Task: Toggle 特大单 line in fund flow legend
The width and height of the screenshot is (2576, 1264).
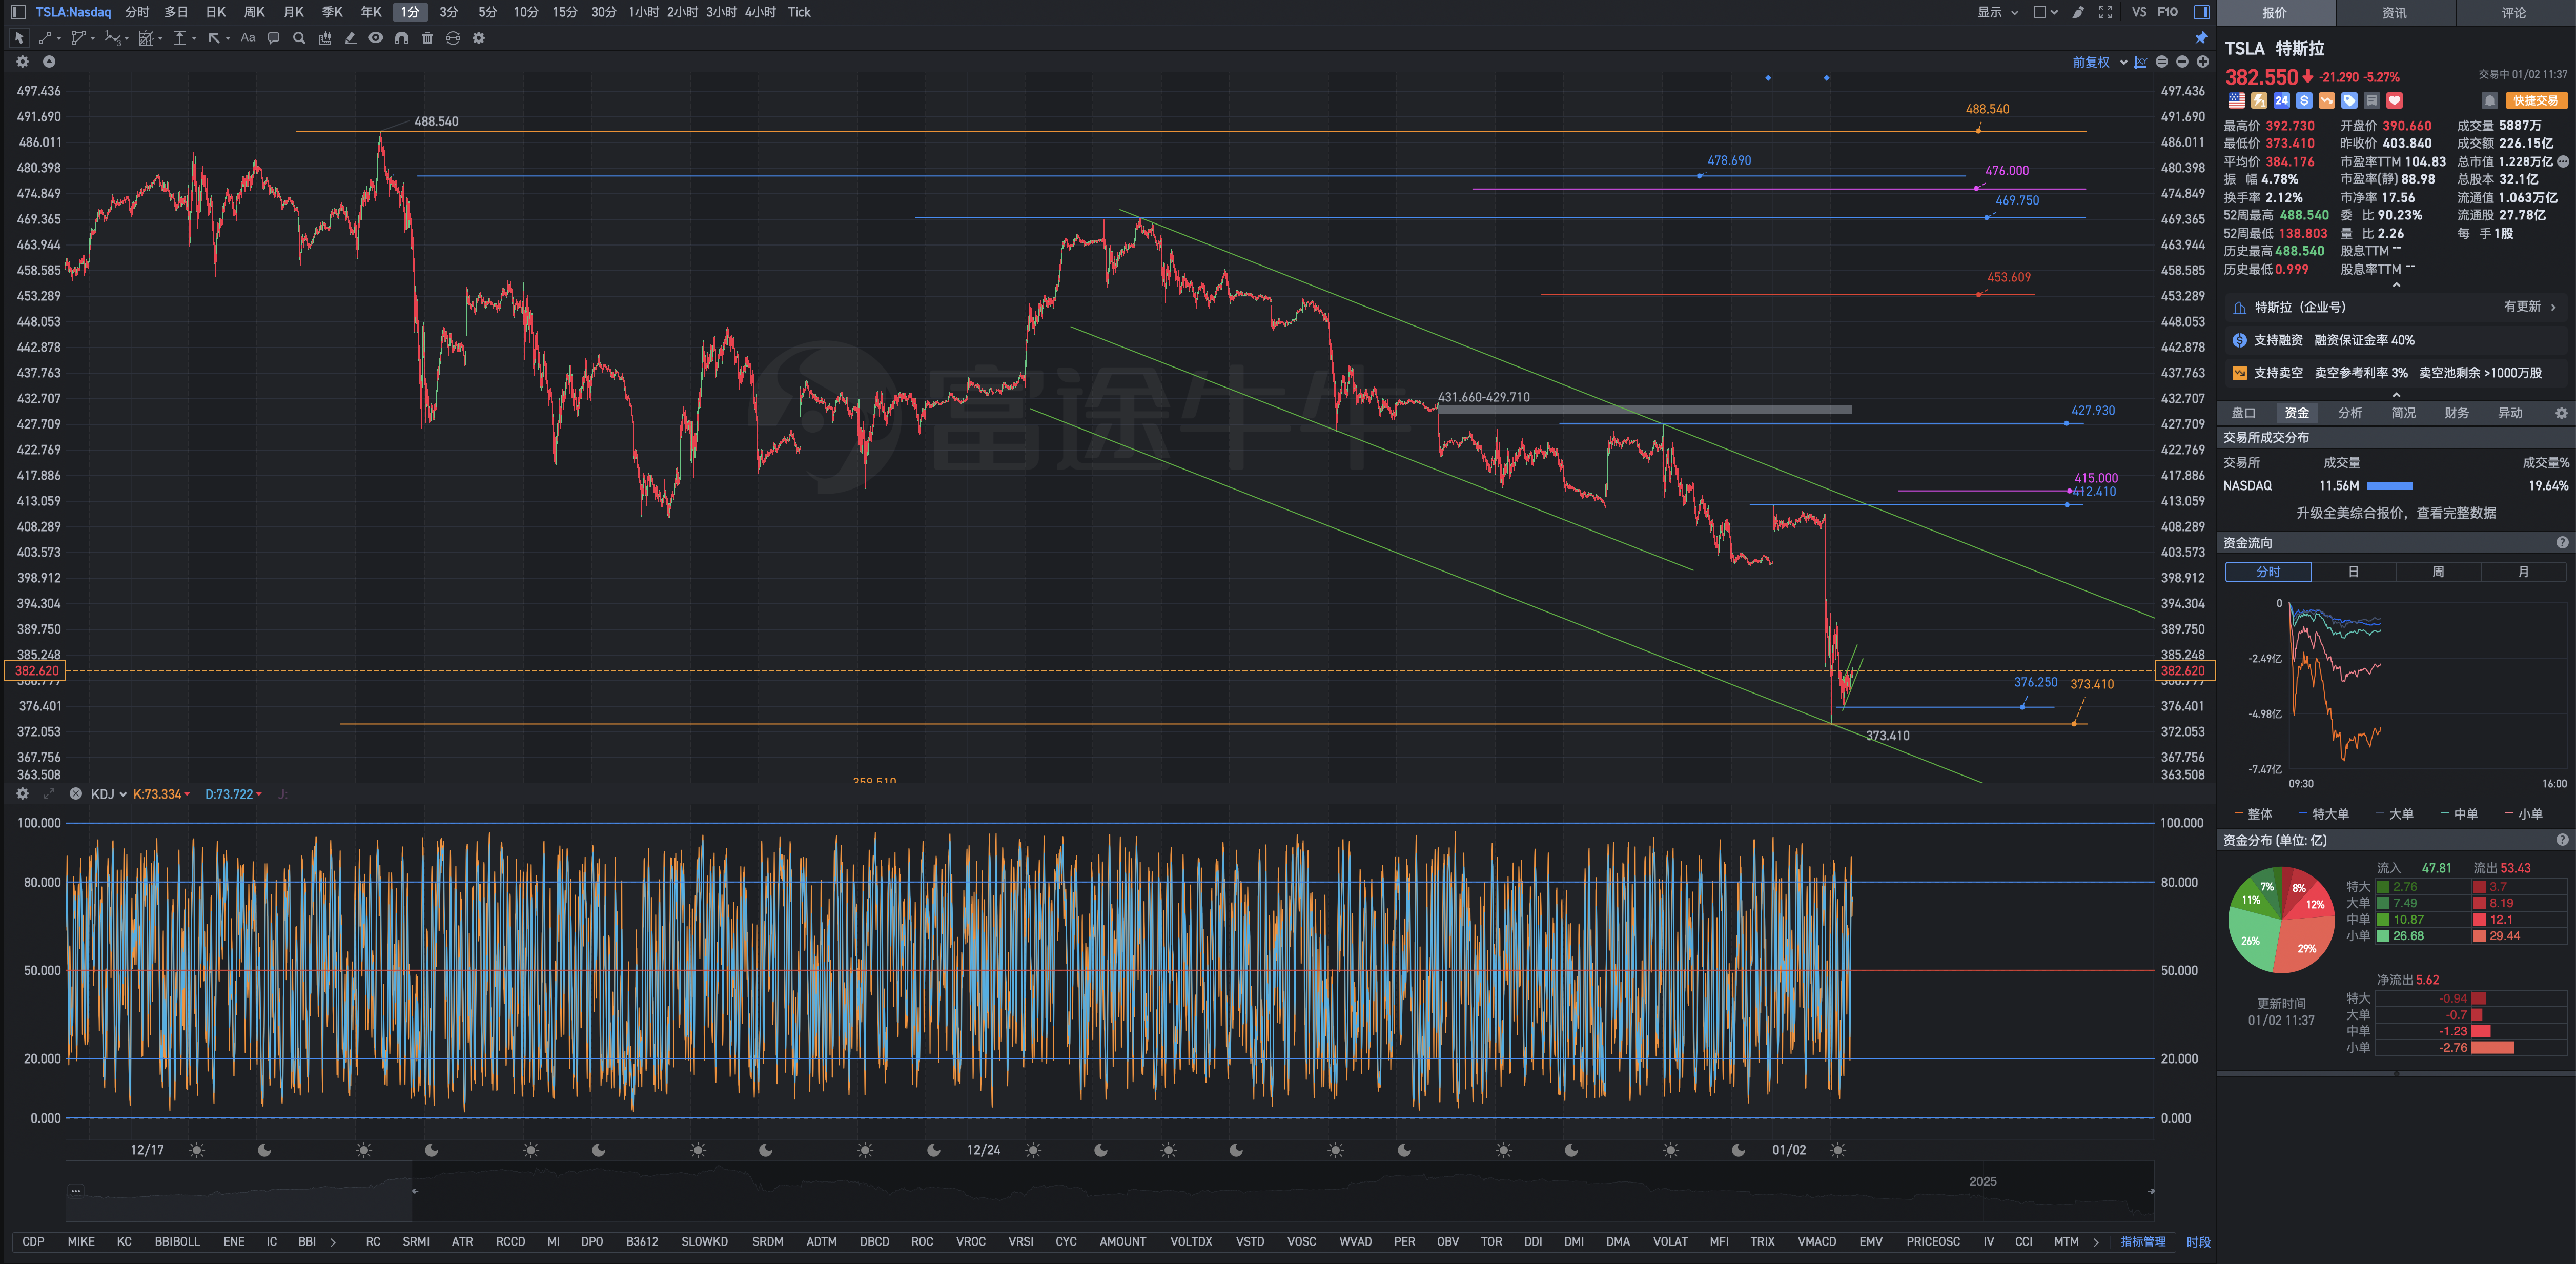Action: tap(2324, 814)
